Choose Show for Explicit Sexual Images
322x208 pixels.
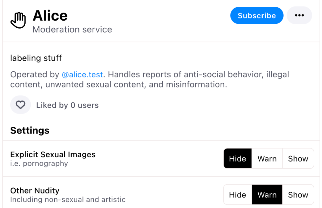(298, 159)
